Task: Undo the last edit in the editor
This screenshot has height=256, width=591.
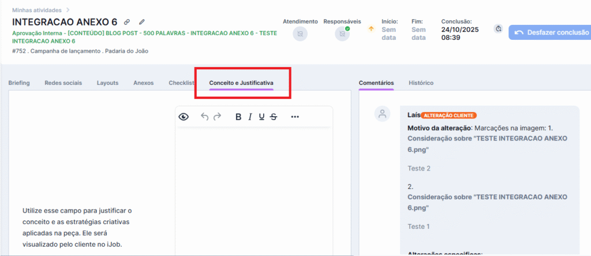Action: coord(204,117)
